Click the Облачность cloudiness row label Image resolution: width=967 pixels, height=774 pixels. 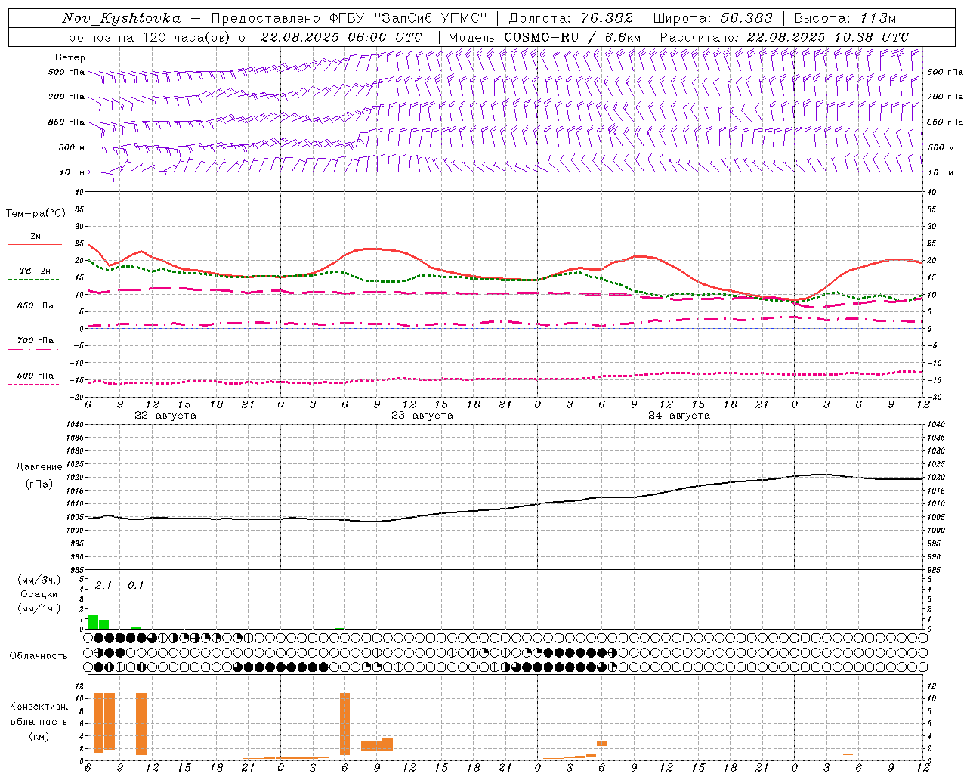click(38, 655)
